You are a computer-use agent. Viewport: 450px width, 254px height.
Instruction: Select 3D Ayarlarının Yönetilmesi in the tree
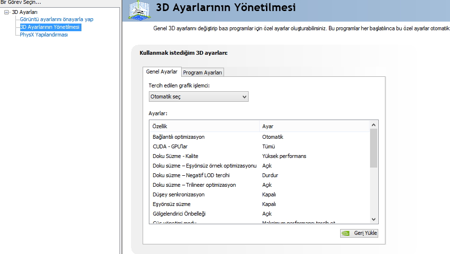(x=50, y=27)
